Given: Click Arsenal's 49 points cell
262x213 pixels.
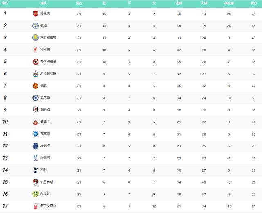Looking at the screenshot, I should pyautogui.click(x=253, y=14).
